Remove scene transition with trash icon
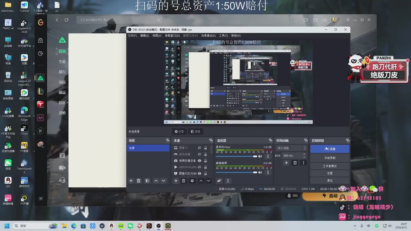This screenshot has height=231, width=411. tap(295, 163)
